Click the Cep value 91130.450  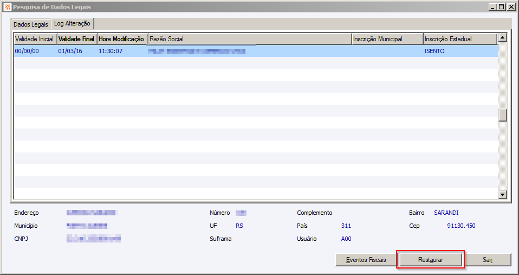point(461,226)
